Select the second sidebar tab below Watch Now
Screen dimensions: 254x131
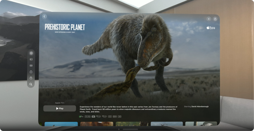pyautogui.click(x=31, y=59)
